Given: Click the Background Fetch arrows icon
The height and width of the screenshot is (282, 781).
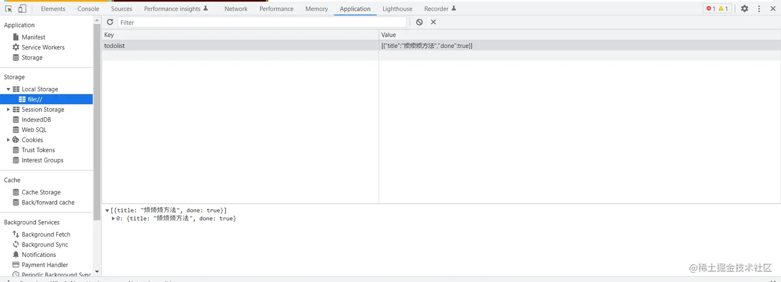Looking at the screenshot, I should [16, 234].
